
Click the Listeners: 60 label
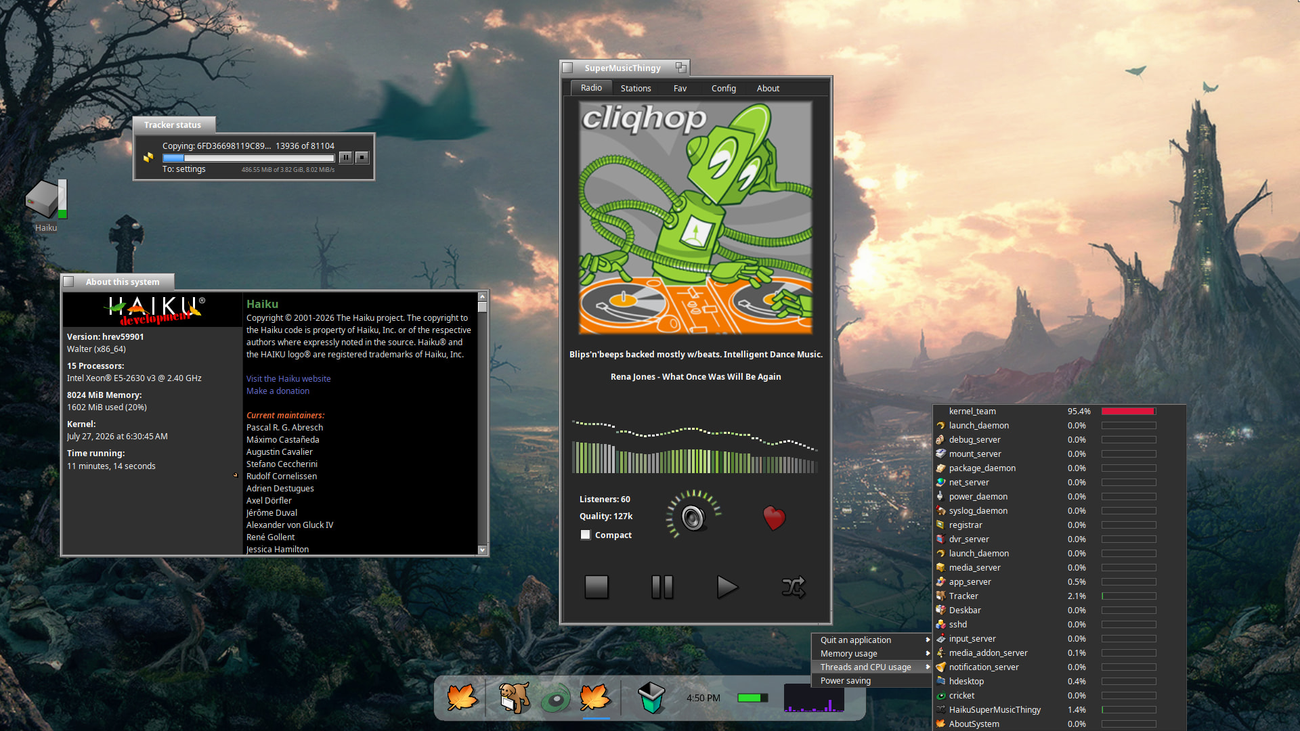605,500
